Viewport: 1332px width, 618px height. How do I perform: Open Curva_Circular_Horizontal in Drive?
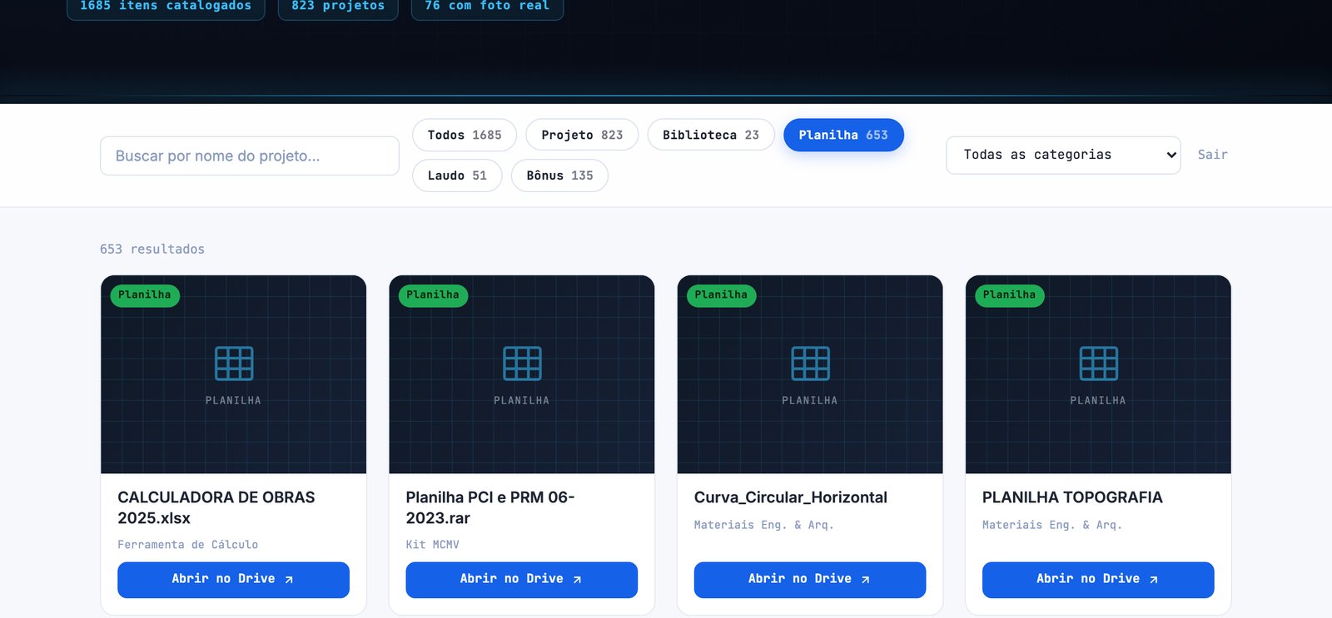pos(810,580)
